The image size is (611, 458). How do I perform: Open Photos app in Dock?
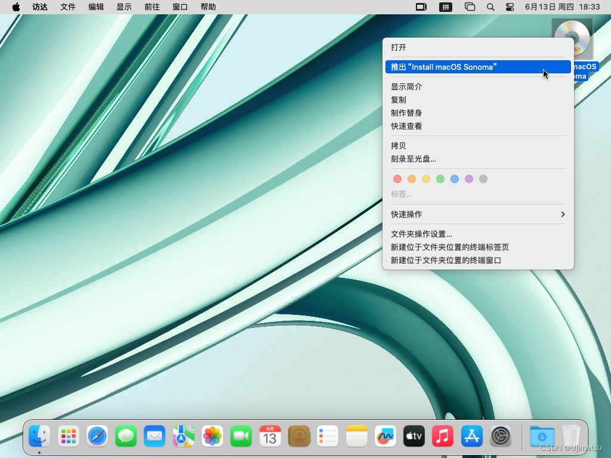(x=212, y=436)
